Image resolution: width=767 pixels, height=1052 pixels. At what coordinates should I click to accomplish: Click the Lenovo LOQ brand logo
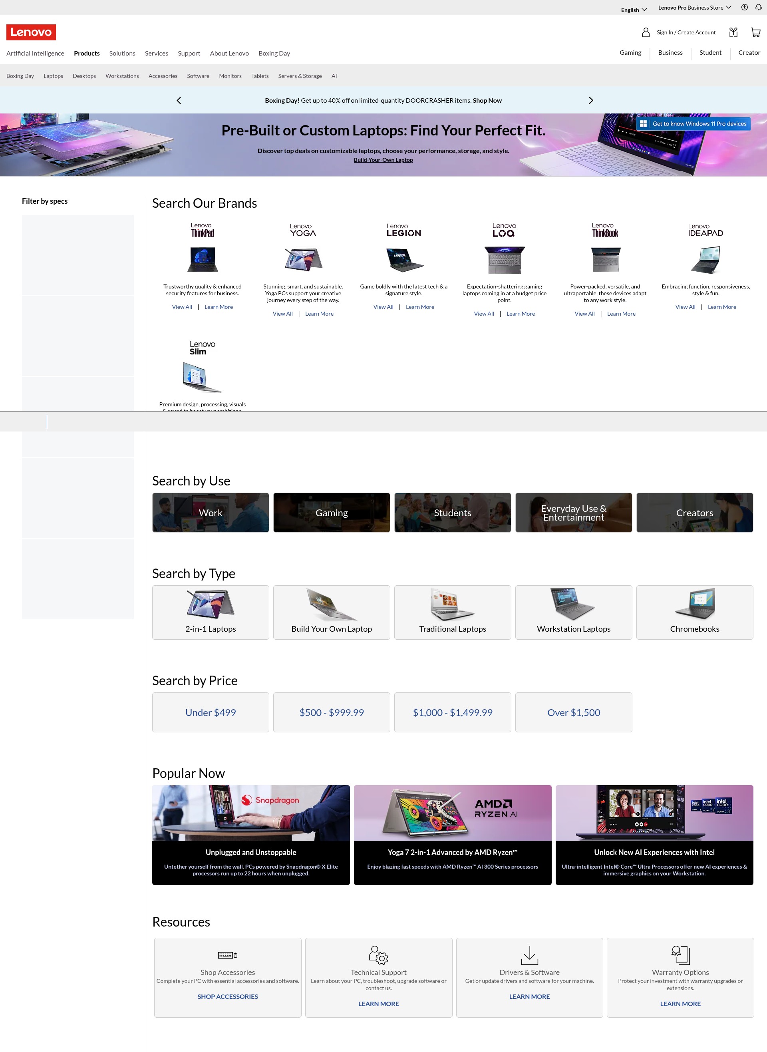pyautogui.click(x=504, y=230)
